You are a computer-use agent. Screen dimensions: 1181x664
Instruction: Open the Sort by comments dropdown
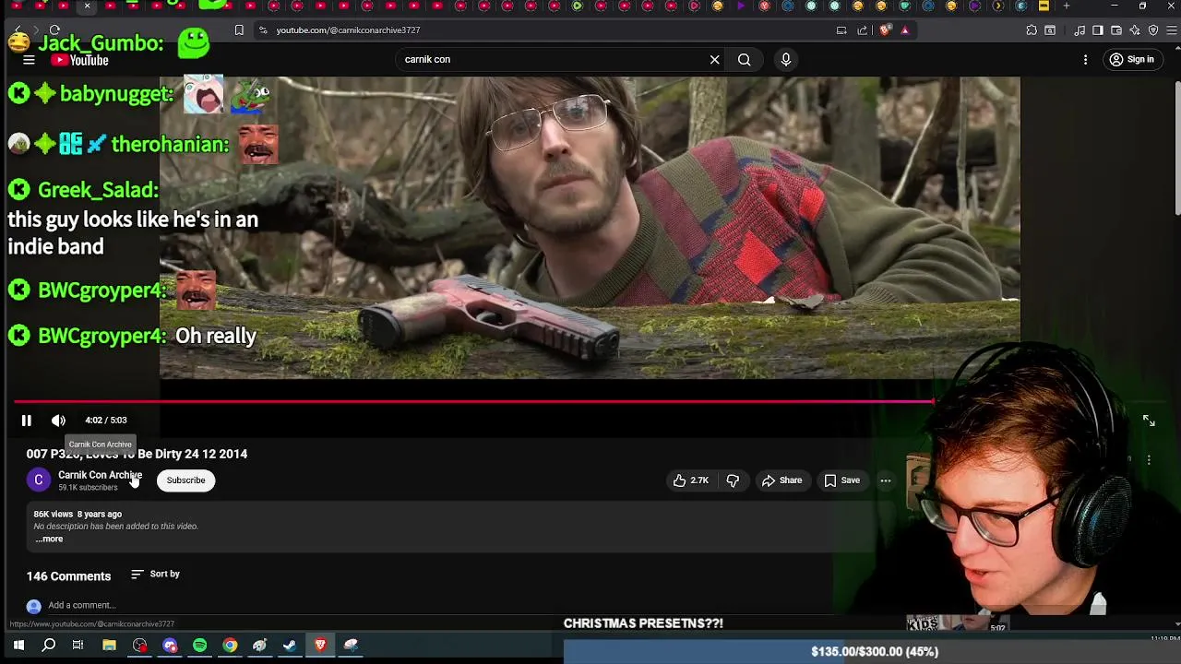coord(155,575)
